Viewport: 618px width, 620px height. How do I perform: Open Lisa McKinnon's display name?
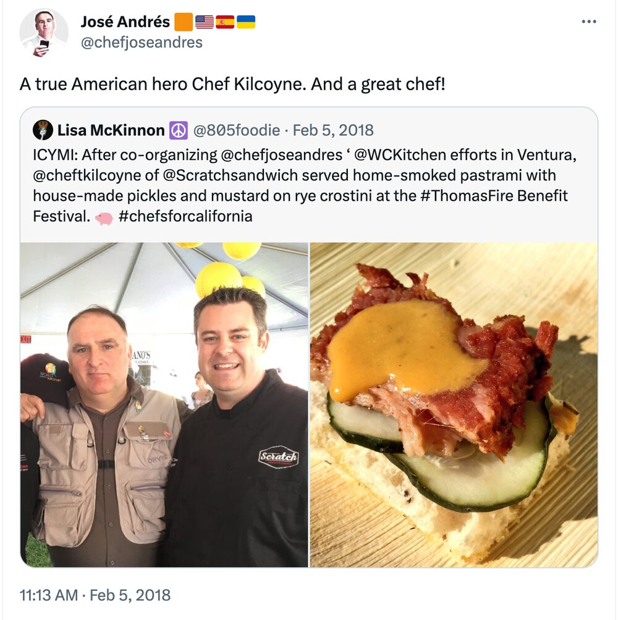click(x=111, y=130)
